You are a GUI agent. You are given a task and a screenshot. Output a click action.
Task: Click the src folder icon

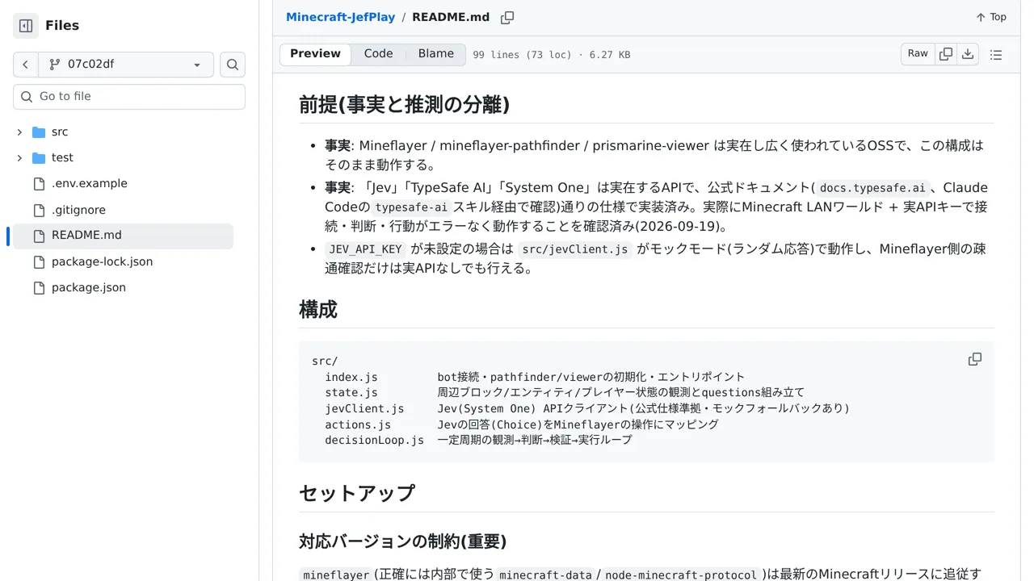coord(39,132)
